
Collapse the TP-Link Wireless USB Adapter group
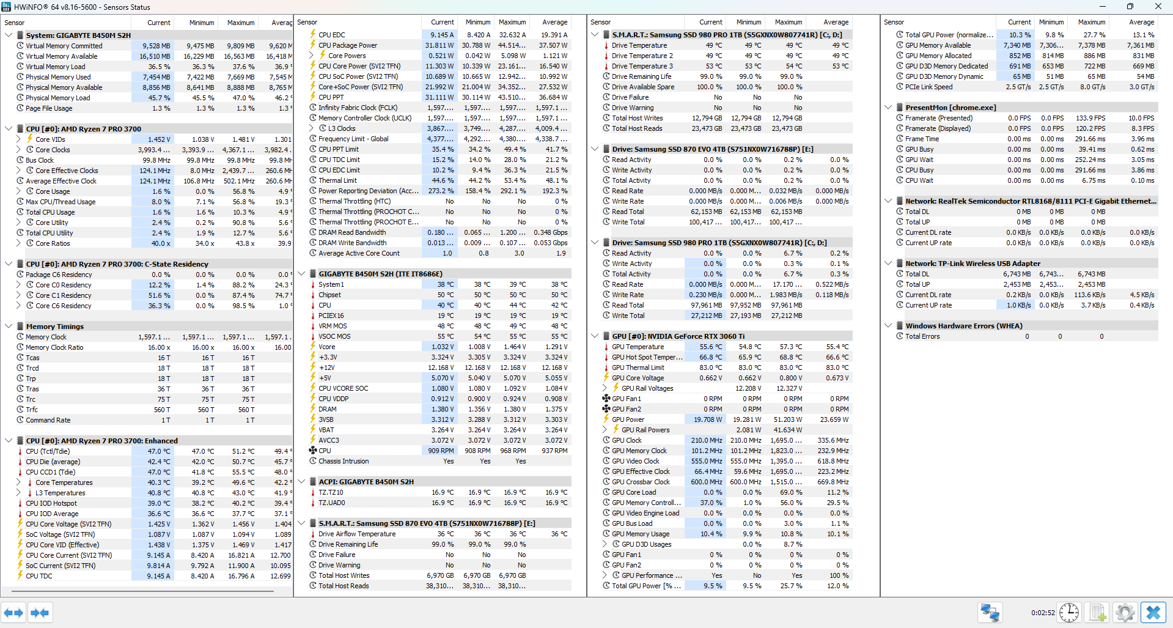click(x=888, y=264)
